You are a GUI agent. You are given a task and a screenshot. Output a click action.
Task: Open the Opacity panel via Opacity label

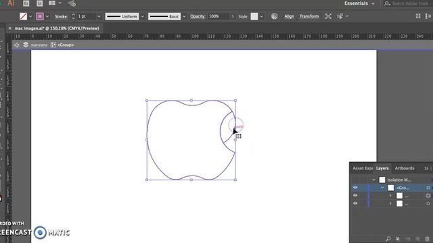pos(198,16)
